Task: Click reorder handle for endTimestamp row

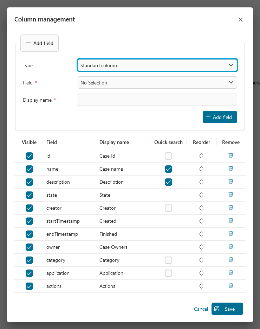Action: point(201,234)
